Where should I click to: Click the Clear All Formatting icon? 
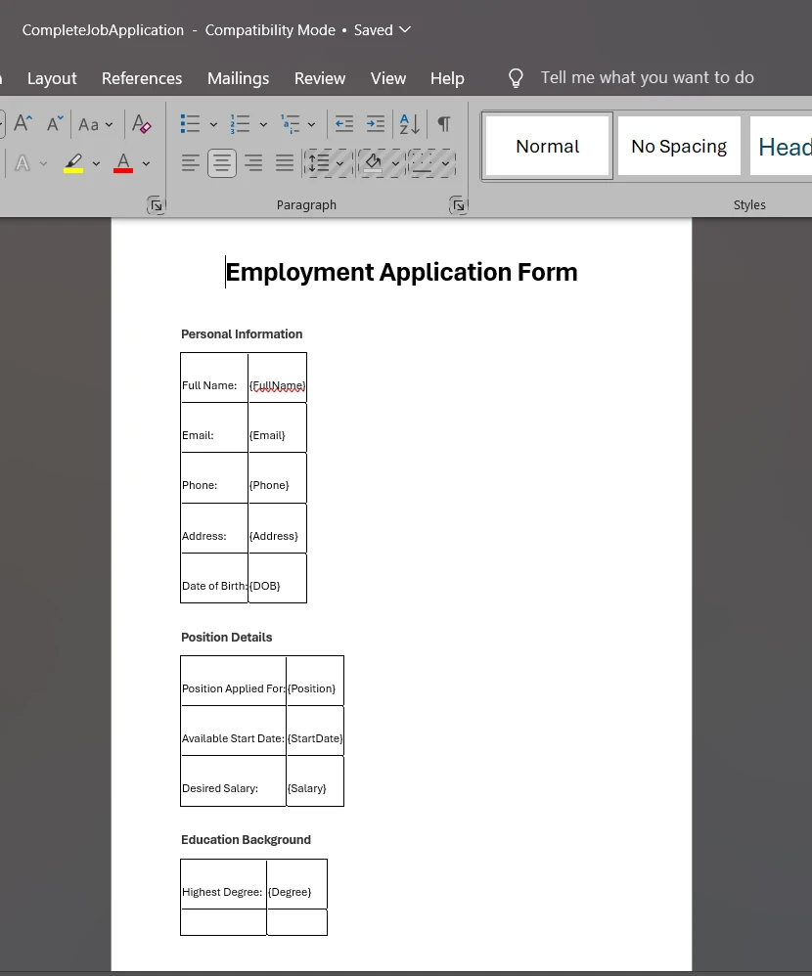142,124
